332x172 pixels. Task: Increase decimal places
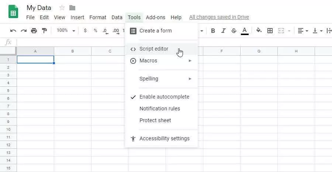pos(116,31)
